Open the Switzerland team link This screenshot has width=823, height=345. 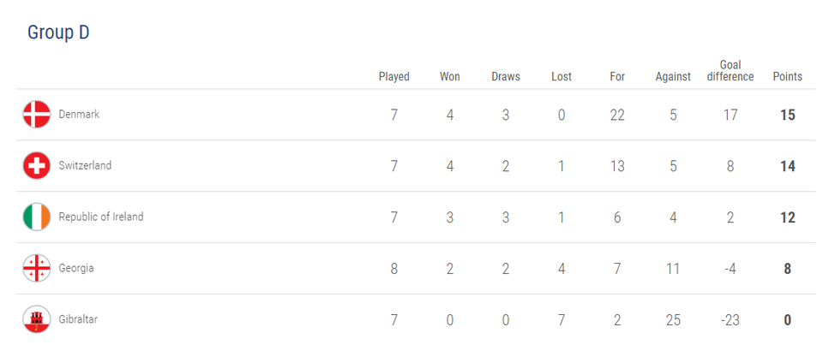tap(85, 165)
